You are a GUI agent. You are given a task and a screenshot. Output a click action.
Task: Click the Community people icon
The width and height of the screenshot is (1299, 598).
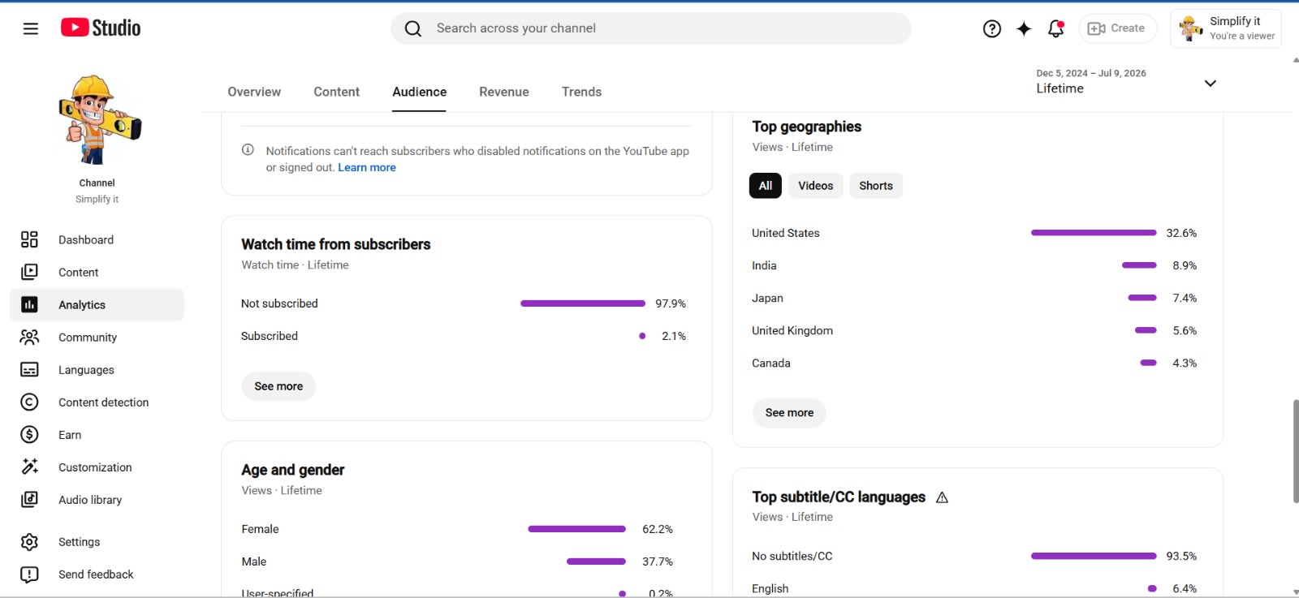click(29, 337)
